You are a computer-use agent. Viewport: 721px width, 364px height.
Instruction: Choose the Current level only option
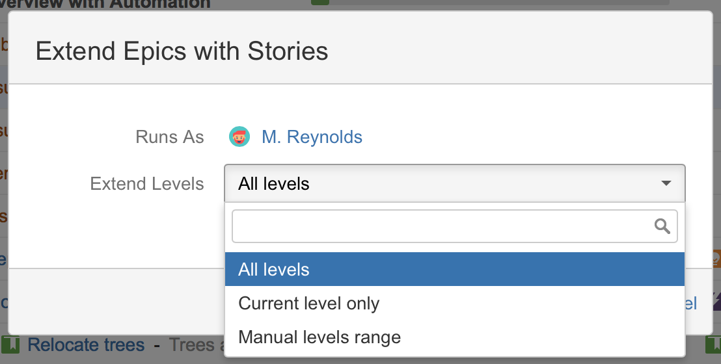[x=309, y=304]
